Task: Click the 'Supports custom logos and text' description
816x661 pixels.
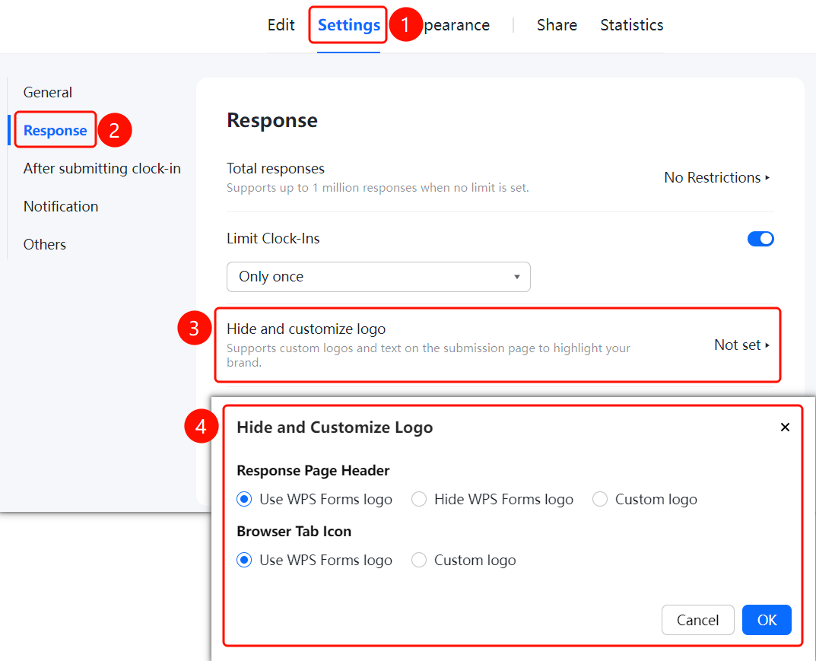Action: (x=428, y=355)
